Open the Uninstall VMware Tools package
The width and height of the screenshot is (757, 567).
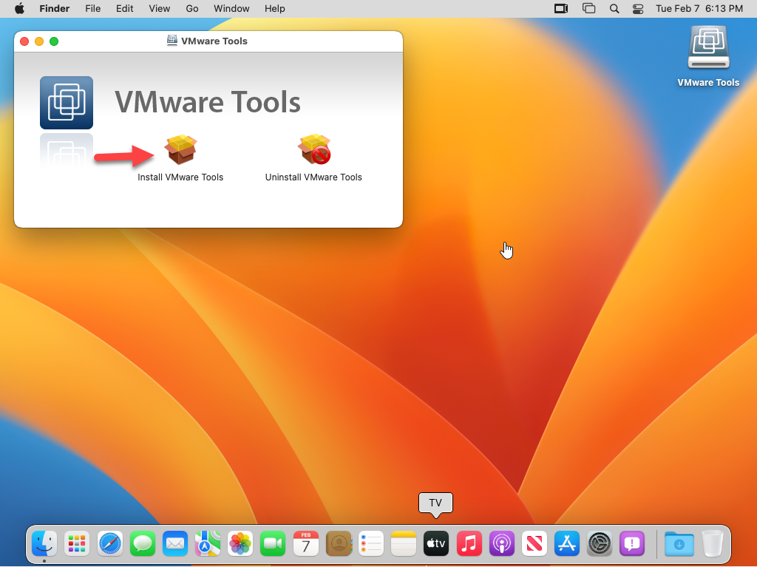point(313,151)
